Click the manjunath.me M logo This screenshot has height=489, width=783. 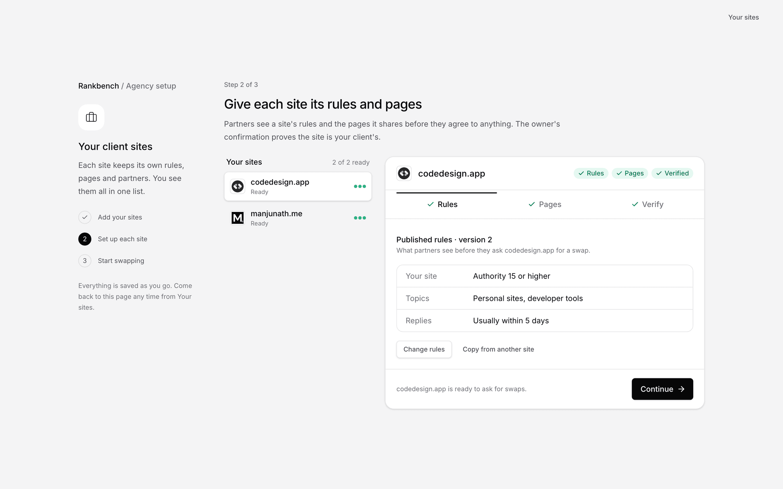pyautogui.click(x=237, y=218)
